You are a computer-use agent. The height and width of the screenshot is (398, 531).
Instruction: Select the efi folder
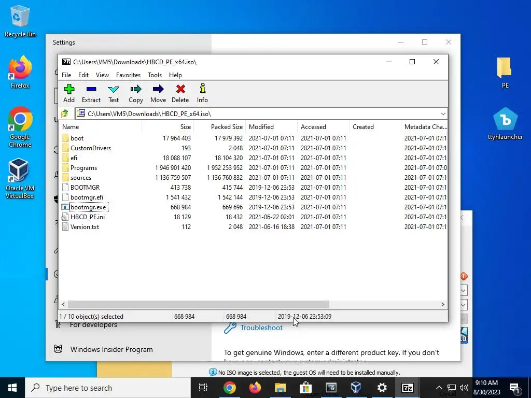74,158
